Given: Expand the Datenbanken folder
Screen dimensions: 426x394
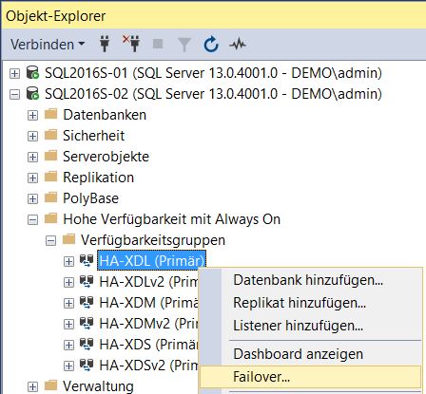Looking at the screenshot, I should (x=32, y=115).
